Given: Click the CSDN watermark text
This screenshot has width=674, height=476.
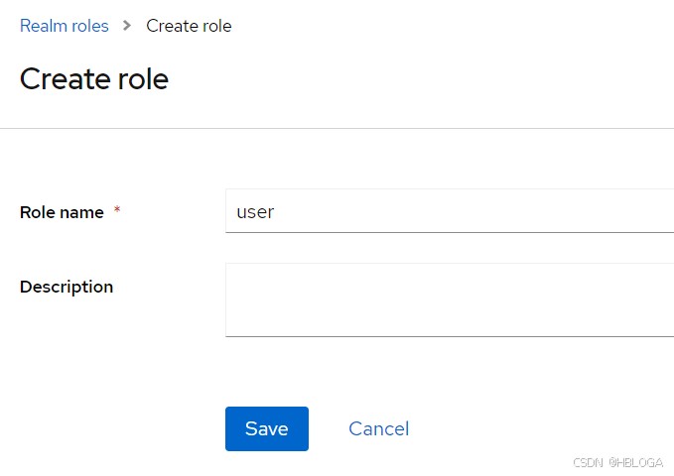Looking at the screenshot, I should click(x=588, y=462).
